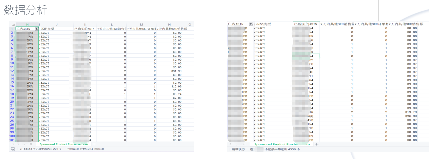Click the 编辑状态 status text in right workbook
The width and height of the screenshot is (429, 159).
pos(238,149)
